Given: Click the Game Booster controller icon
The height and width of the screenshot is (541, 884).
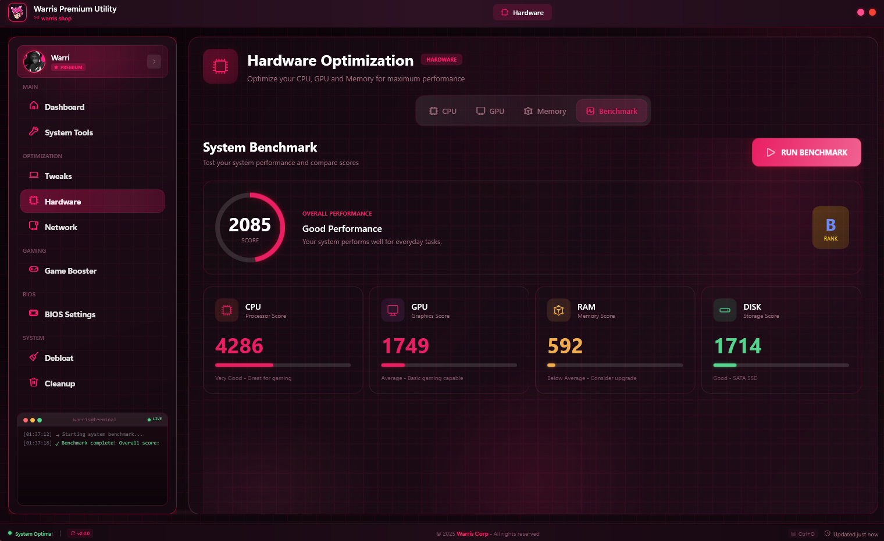Looking at the screenshot, I should tap(33, 270).
